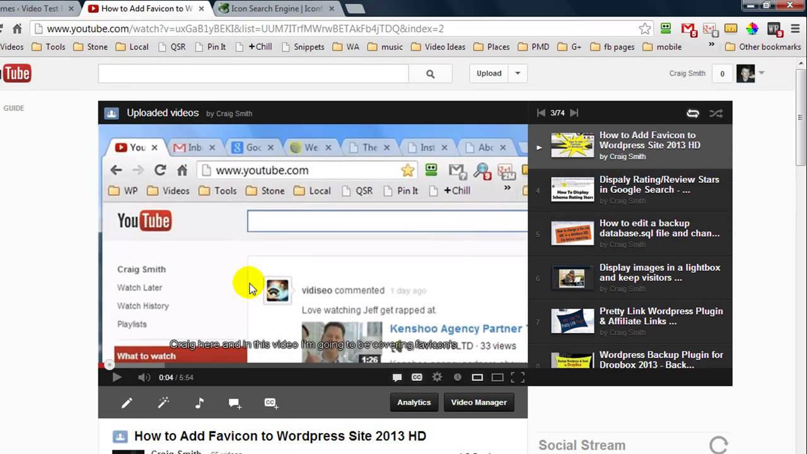The height and width of the screenshot is (454, 807).
Task: Click the Upload button
Action: coord(489,73)
